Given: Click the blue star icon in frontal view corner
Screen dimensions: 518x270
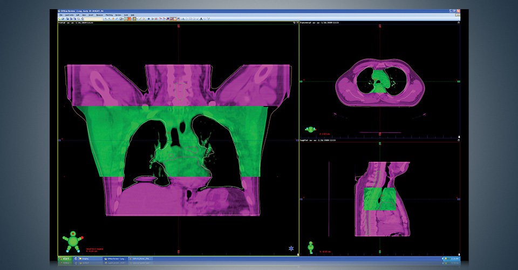Looking at the screenshot, I should [291, 248].
